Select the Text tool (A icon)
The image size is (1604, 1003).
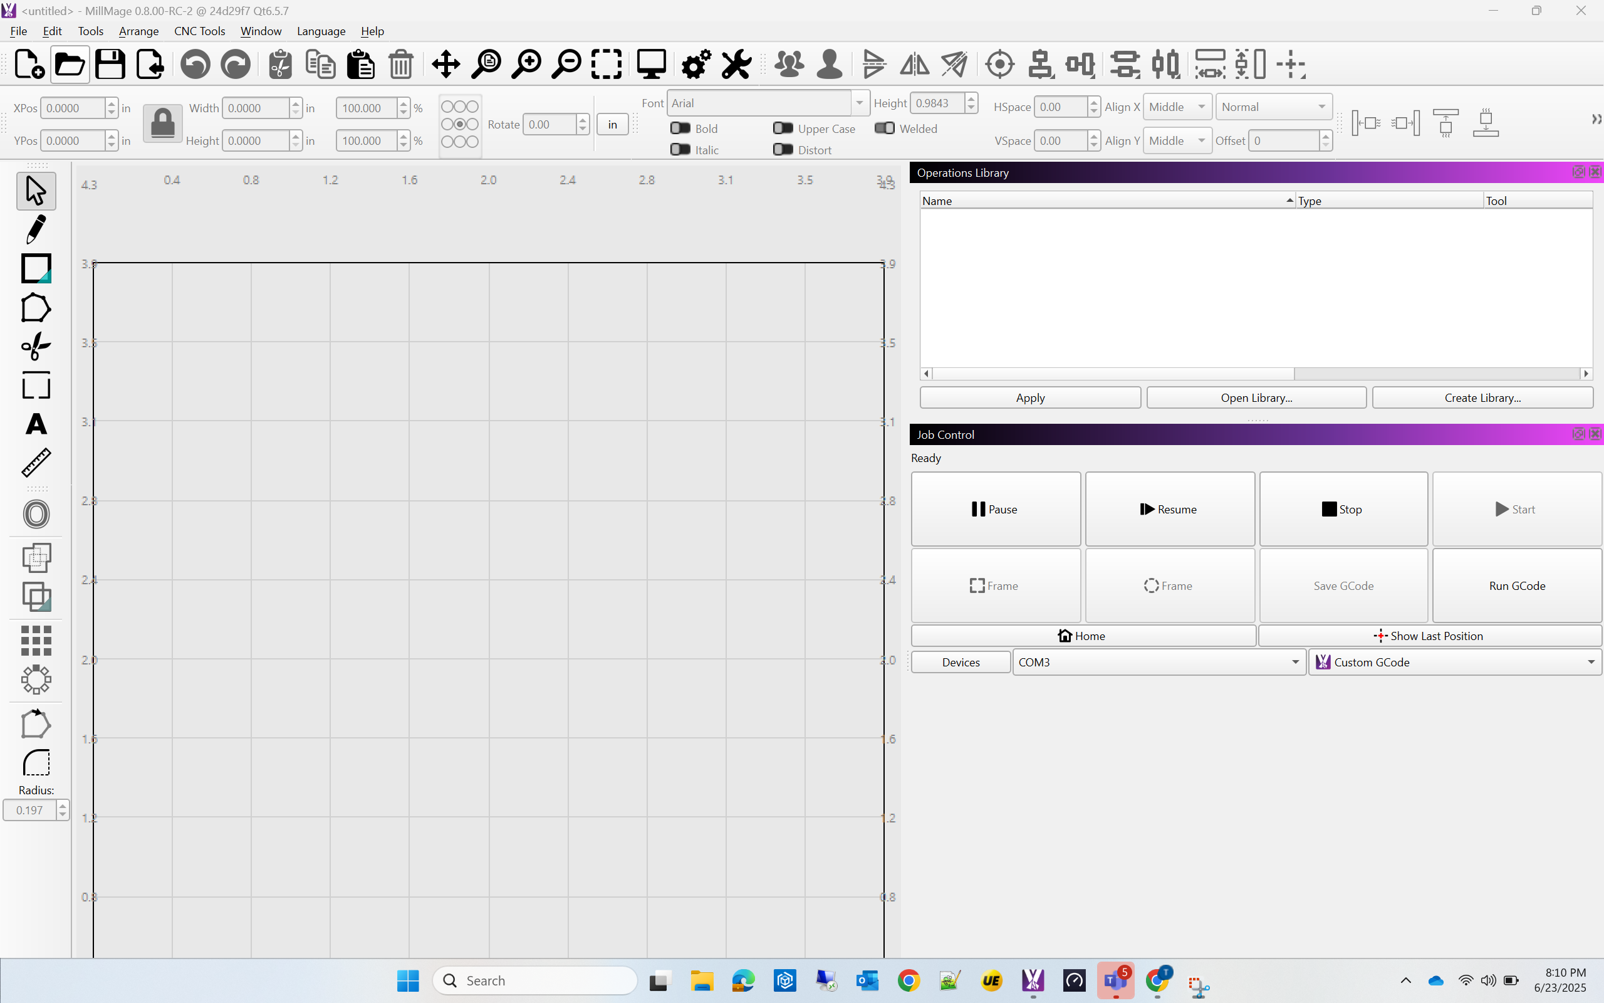[36, 424]
